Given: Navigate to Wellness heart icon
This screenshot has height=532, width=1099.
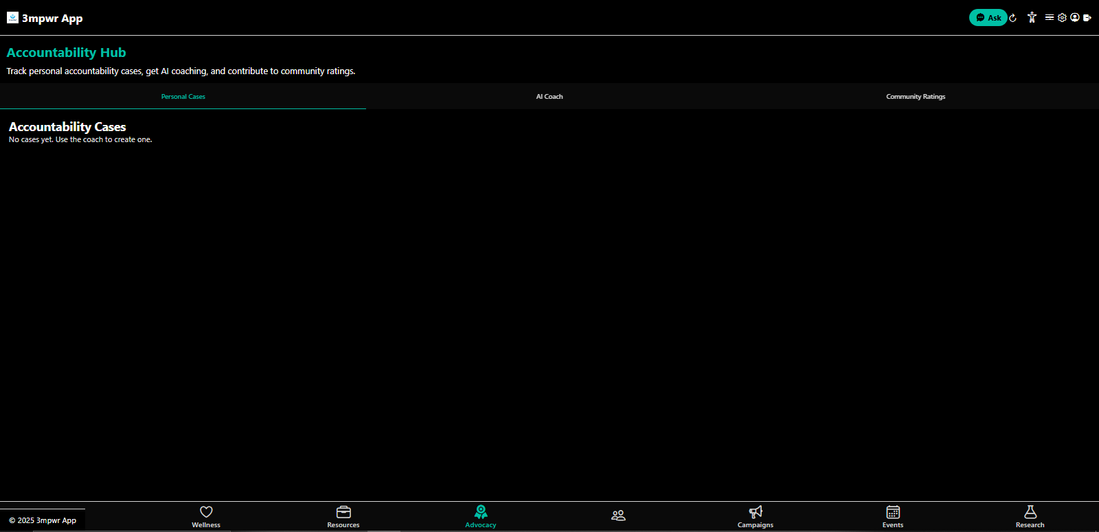Looking at the screenshot, I should (x=206, y=516).
